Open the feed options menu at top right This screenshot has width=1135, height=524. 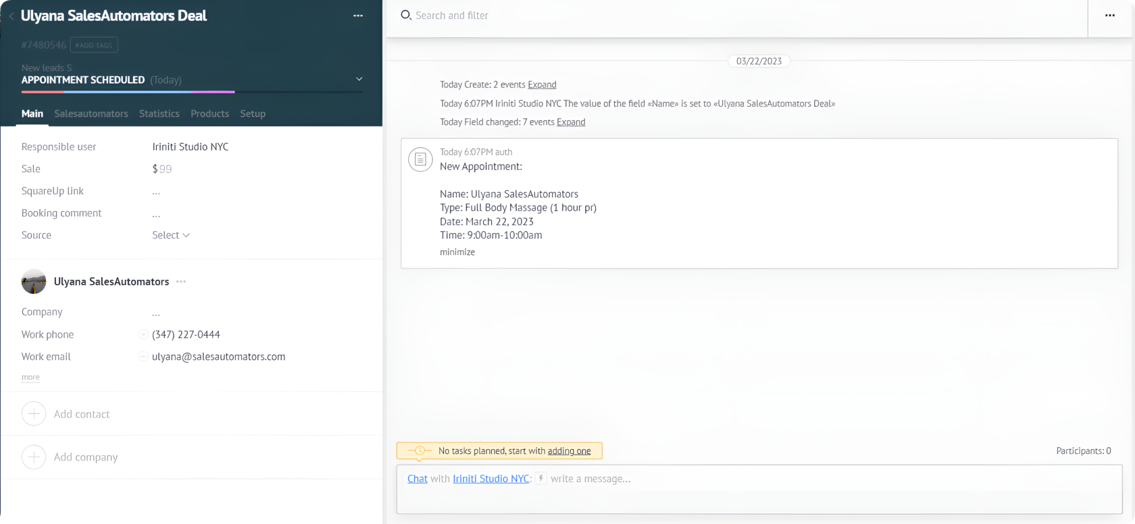[x=1110, y=16]
